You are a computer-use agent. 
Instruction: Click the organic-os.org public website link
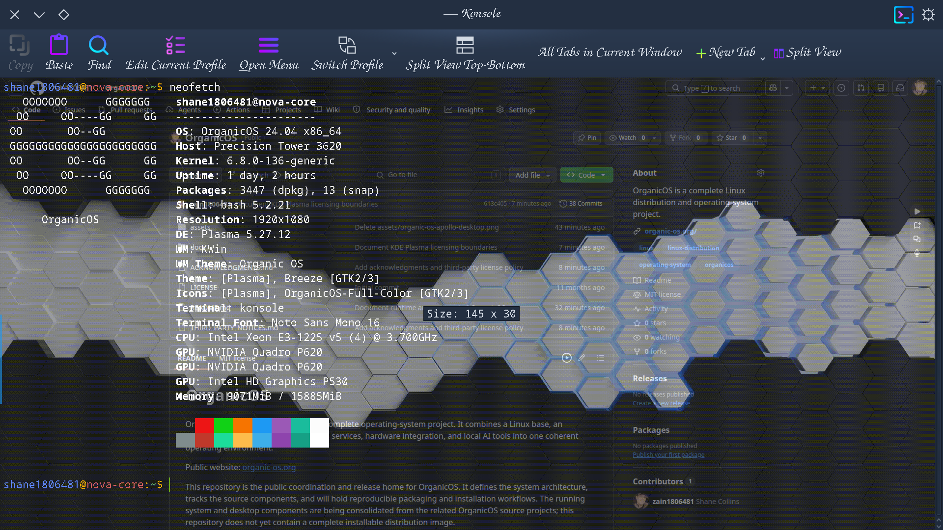[x=269, y=467]
